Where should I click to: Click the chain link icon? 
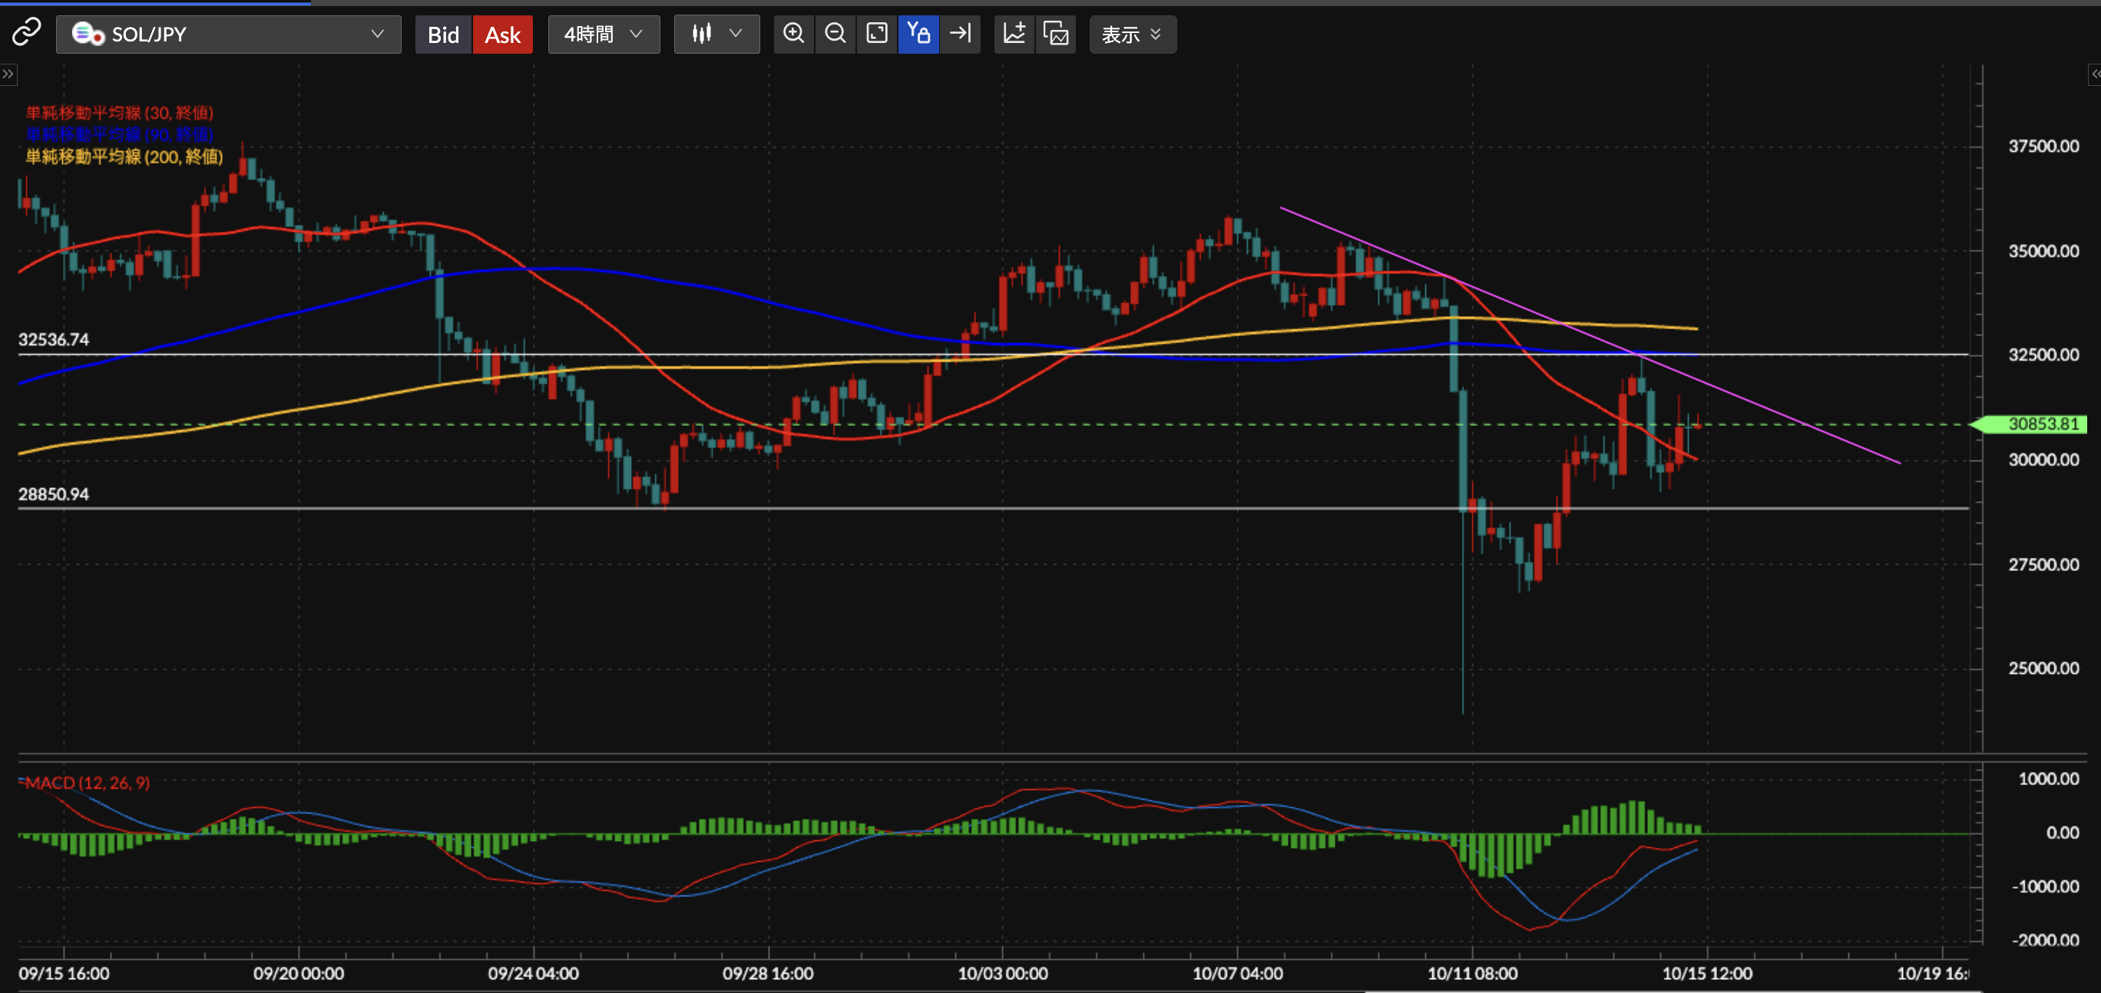[x=26, y=32]
